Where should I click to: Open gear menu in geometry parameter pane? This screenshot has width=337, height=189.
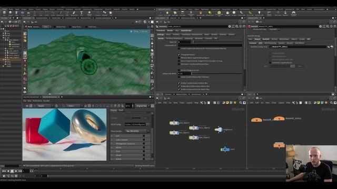pyautogui.click(x=230, y=26)
